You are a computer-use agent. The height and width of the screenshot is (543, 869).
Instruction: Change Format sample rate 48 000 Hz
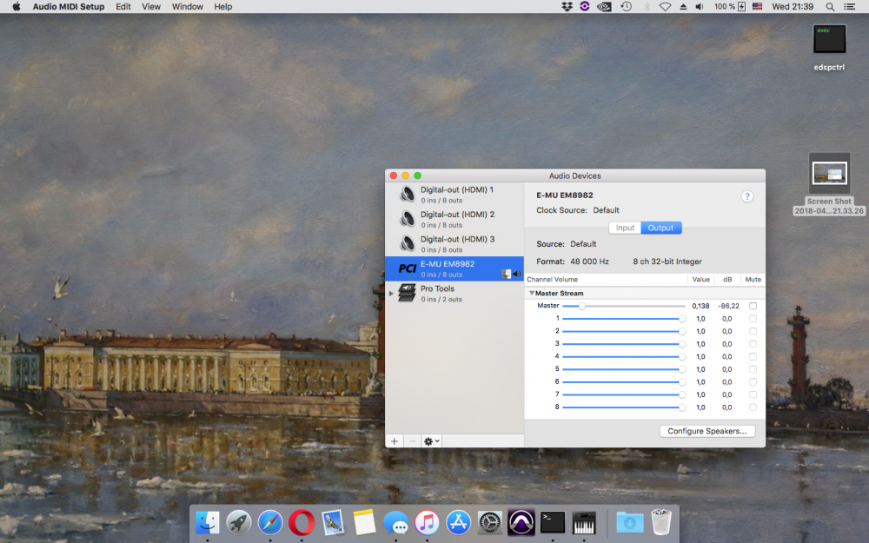pos(589,262)
